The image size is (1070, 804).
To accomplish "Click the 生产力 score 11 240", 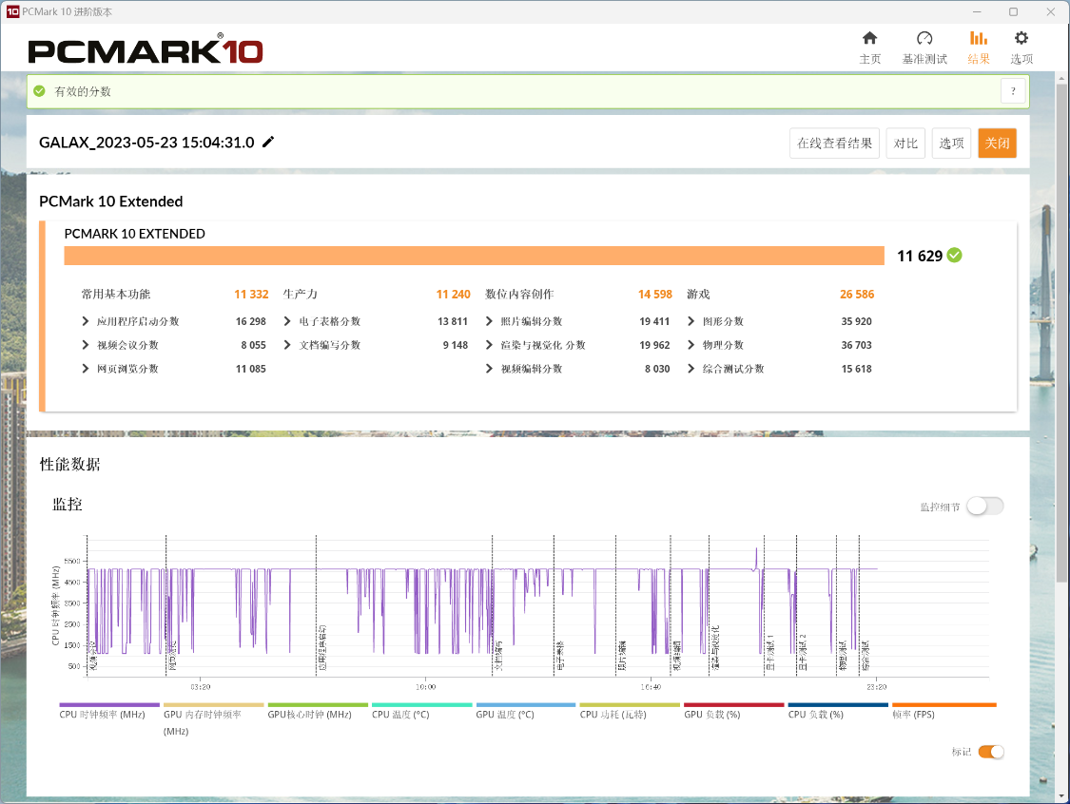I will pyautogui.click(x=453, y=295).
